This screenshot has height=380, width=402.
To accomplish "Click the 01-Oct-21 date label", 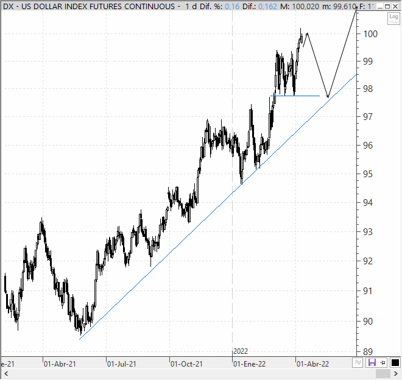I will pyautogui.click(x=186, y=364).
